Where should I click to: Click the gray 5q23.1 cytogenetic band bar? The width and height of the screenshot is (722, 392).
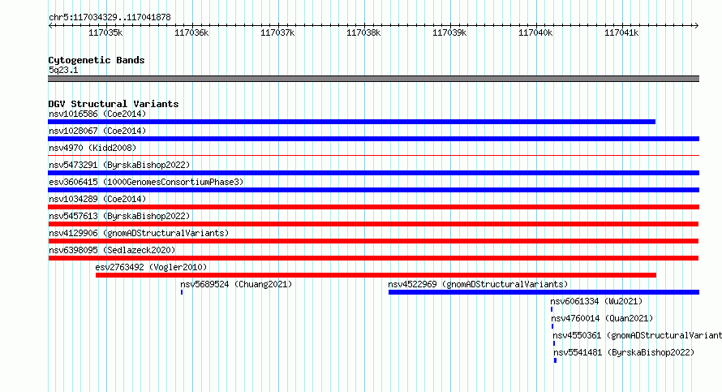tap(373, 79)
